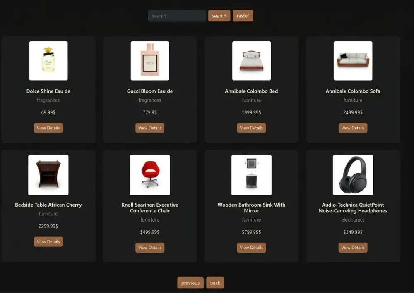Screen dimensions: 414x293
Task: Click Audio-Technica QuietPoint Noise-Canceling Headphones title
Action: [353, 207]
